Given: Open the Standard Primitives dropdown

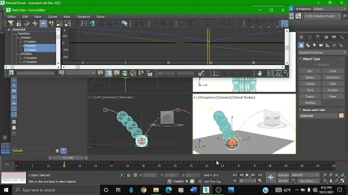Looking at the screenshot, I should 322,53.
